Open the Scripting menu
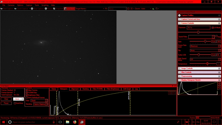The height and width of the screenshot is (125, 222). click(45, 5)
